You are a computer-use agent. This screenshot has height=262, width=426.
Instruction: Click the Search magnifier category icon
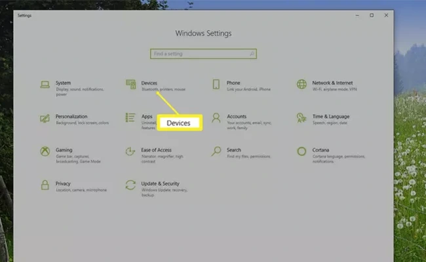(216, 151)
